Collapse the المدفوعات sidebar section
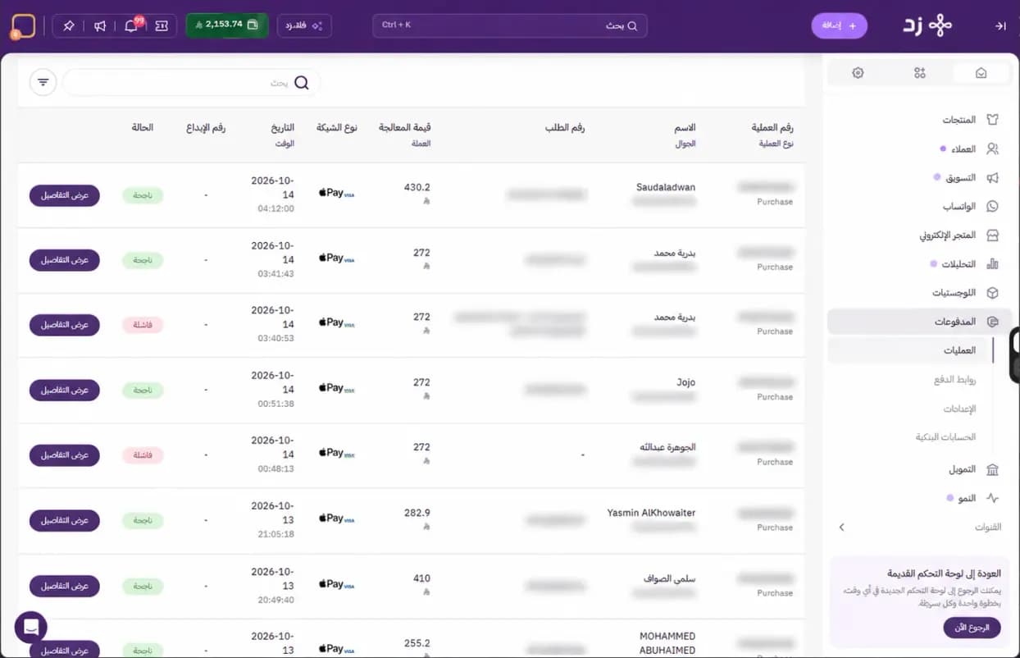1020x658 pixels. [919, 322]
